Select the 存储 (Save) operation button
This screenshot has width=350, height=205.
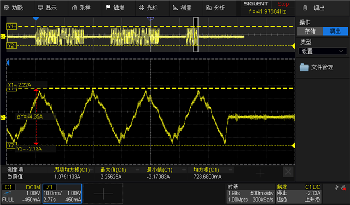point(310,31)
